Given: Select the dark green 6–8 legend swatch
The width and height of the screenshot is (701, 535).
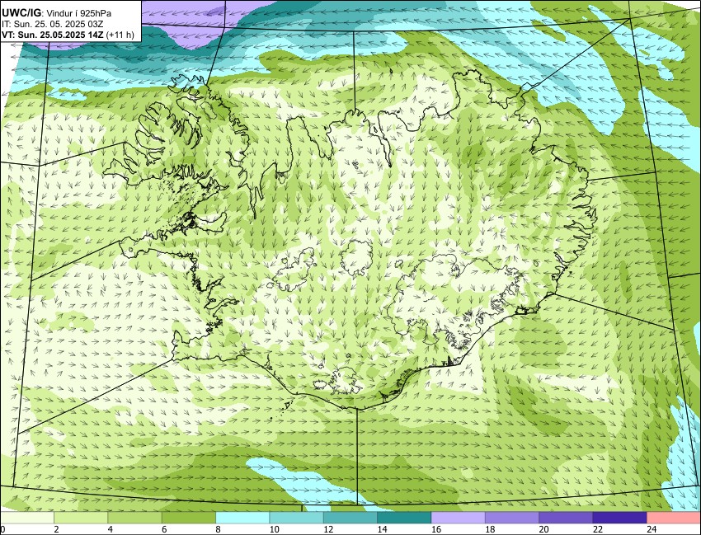Looking at the screenshot, I should click(189, 518).
